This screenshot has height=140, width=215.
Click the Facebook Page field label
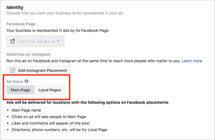pos(21,24)
